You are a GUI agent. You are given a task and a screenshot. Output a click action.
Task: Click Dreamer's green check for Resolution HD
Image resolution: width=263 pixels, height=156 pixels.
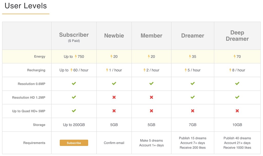pos(193,97)
